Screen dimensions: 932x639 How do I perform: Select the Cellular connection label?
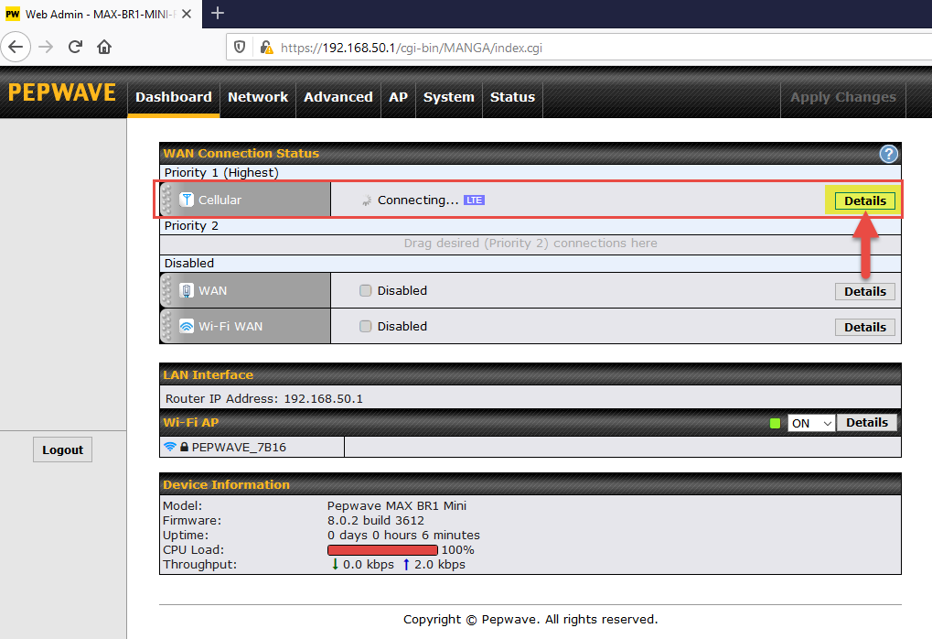pyautogui.click(x=220, y=200)
